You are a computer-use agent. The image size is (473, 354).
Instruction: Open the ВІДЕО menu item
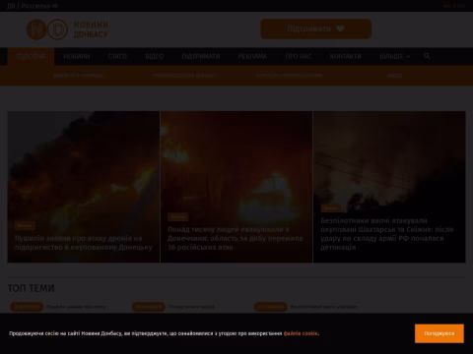(155, 56)
